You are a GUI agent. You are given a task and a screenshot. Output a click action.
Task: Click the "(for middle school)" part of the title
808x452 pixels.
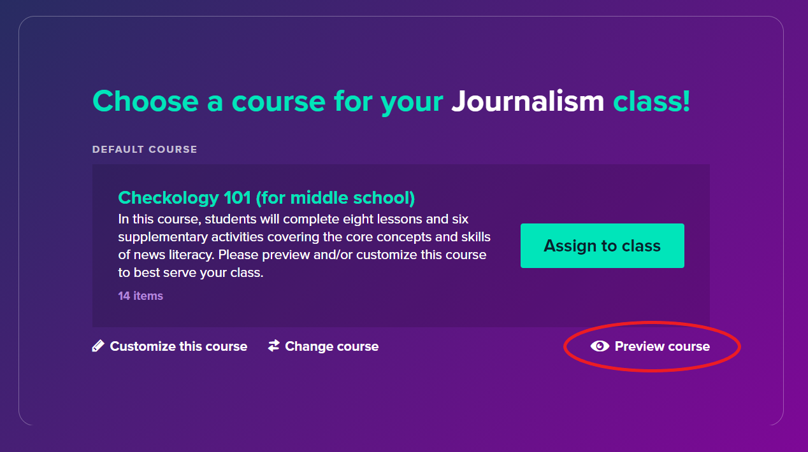coord(335,198)
